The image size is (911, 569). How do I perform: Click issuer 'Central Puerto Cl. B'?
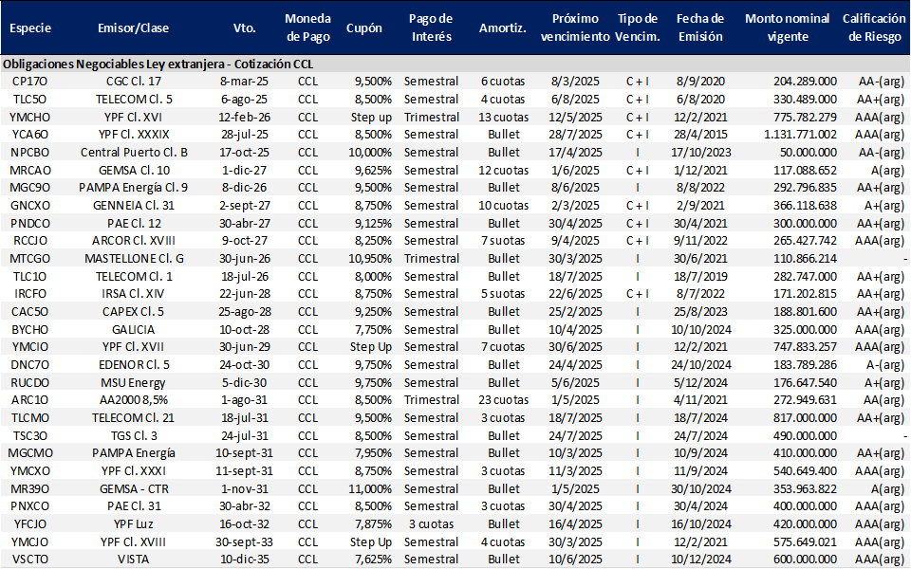coord(134,153)
